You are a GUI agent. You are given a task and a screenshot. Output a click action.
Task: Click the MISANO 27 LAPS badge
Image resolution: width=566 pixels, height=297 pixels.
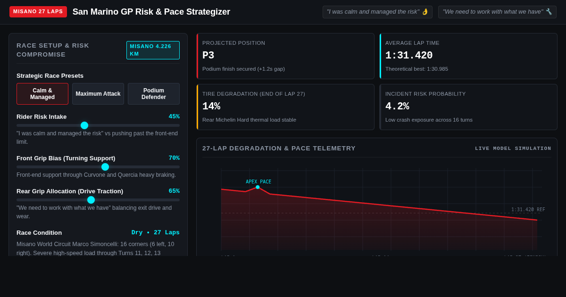[x=38, y=12]
